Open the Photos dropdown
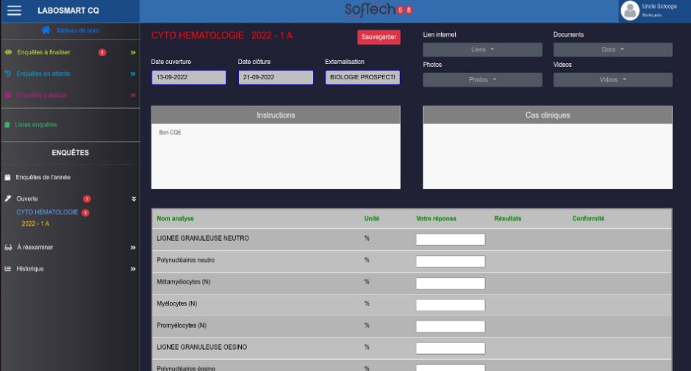The height and width of the screenshot is (371, 691). coord(482,80)
